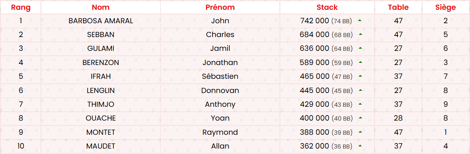Click the Table column header
The width and height of the screenshot is (470, 154).
click(x=398, y=7)
